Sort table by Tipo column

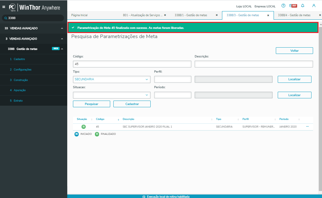pyautogui.click(x=238, y=119)
